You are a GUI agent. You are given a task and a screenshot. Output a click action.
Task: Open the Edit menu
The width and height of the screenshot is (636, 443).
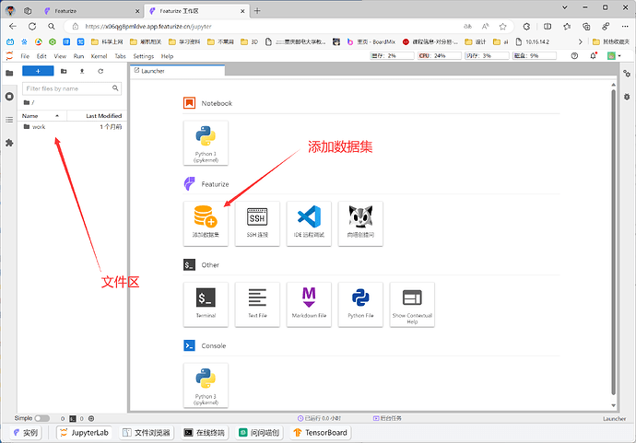41,56
